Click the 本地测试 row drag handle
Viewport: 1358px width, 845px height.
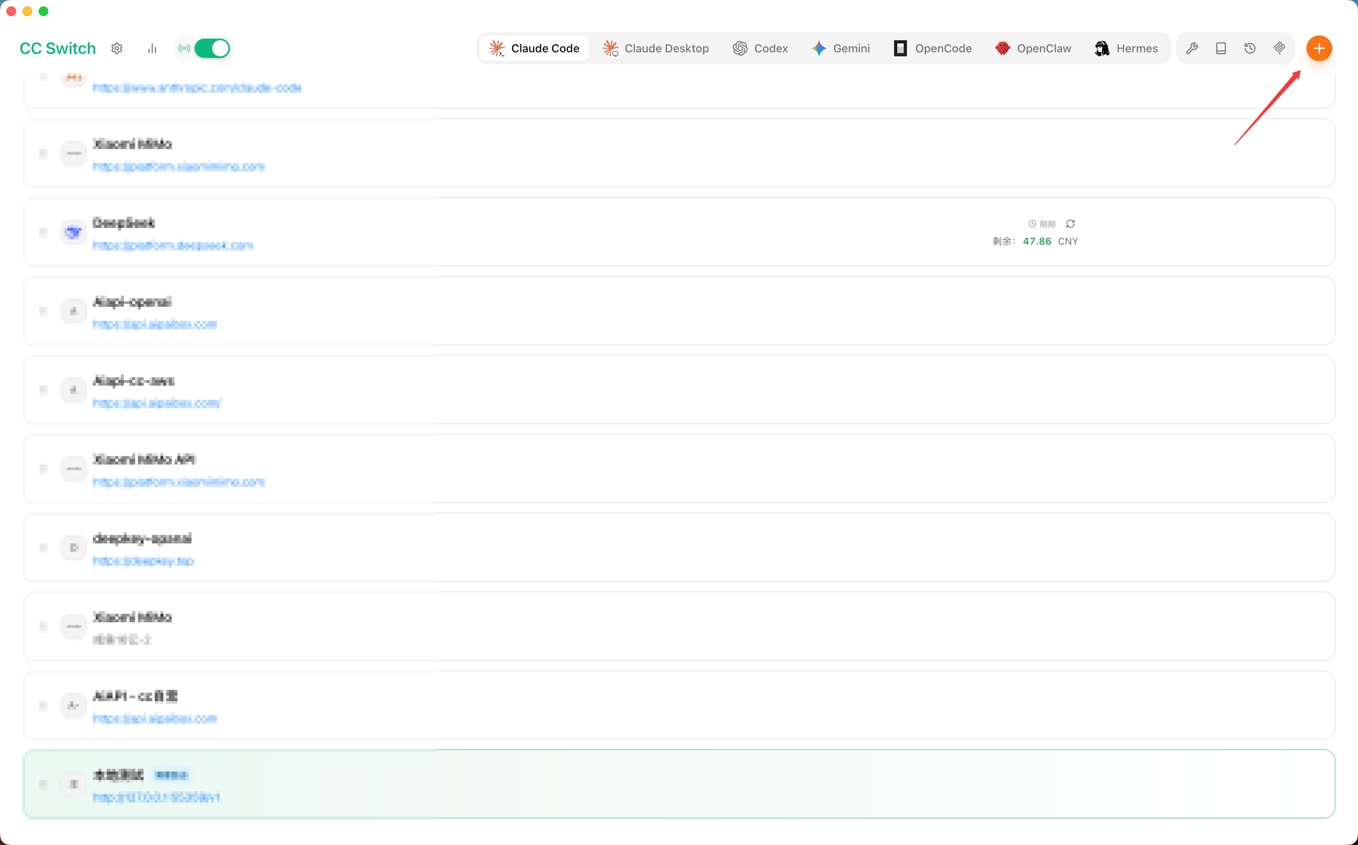[43, 784]
